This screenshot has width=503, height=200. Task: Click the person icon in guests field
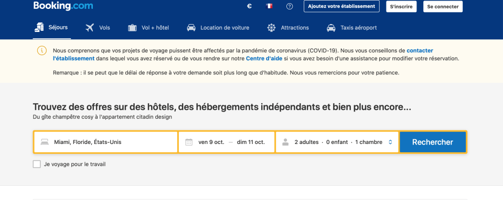(x=285, y=142)
